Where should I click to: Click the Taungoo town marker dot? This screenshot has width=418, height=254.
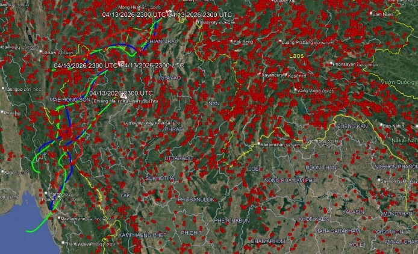tap(3, 88)
